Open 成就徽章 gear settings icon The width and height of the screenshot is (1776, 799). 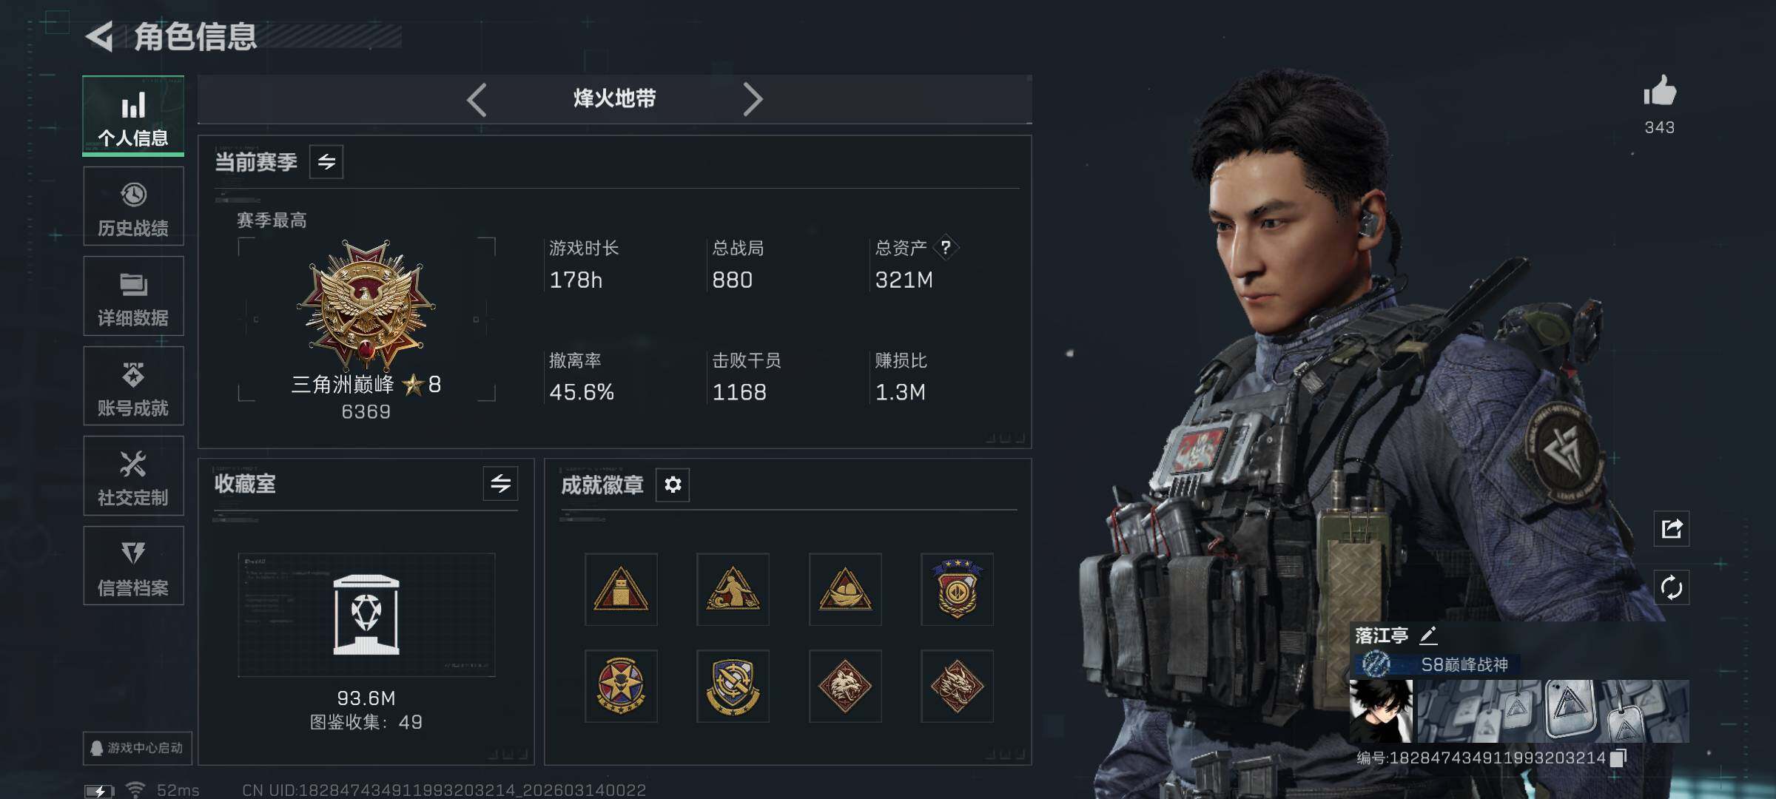pos(673,485)
